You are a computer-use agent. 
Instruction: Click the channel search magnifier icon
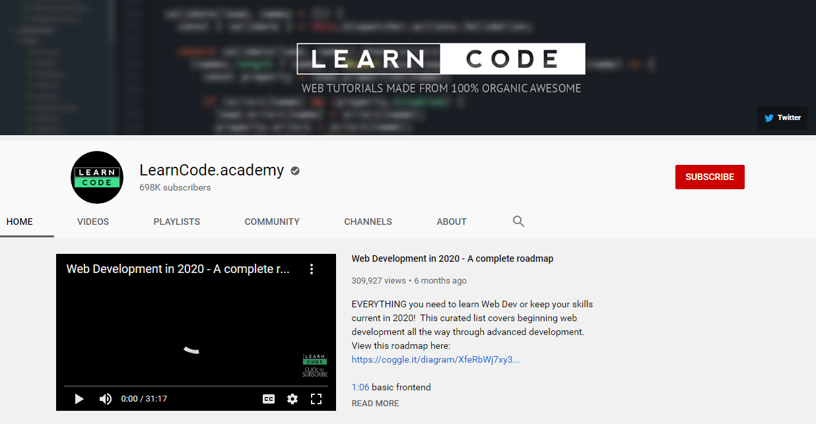click(518, 222)
